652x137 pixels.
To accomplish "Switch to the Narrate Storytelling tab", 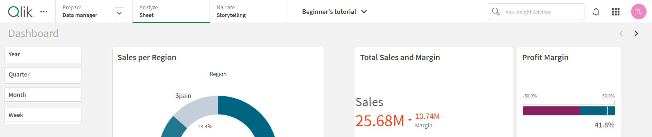I will pos(248,12).
